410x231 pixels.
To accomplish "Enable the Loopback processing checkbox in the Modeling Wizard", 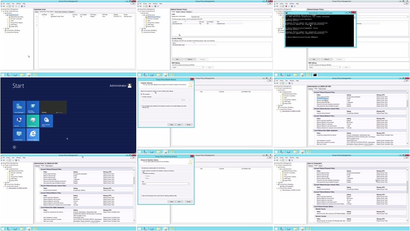I will (143, 173).
